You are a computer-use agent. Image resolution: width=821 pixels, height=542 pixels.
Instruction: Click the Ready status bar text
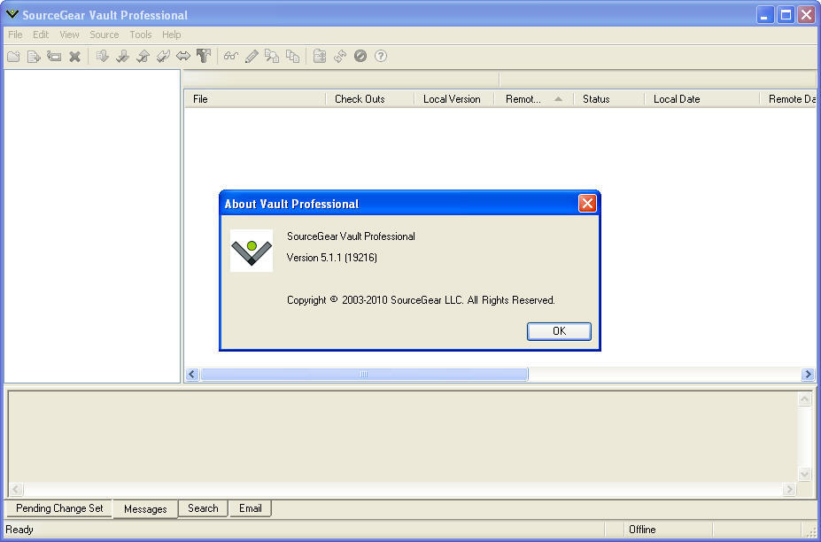click(19, 530)
